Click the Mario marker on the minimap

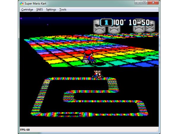[98, 74]
